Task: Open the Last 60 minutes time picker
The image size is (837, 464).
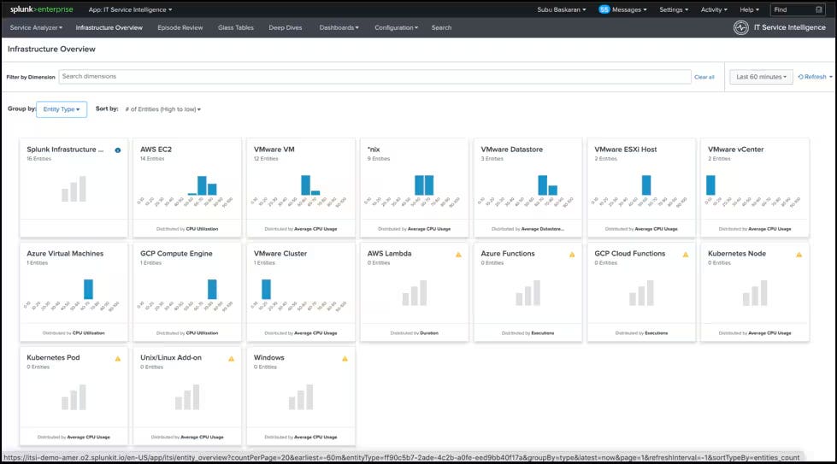Action: 761,77
